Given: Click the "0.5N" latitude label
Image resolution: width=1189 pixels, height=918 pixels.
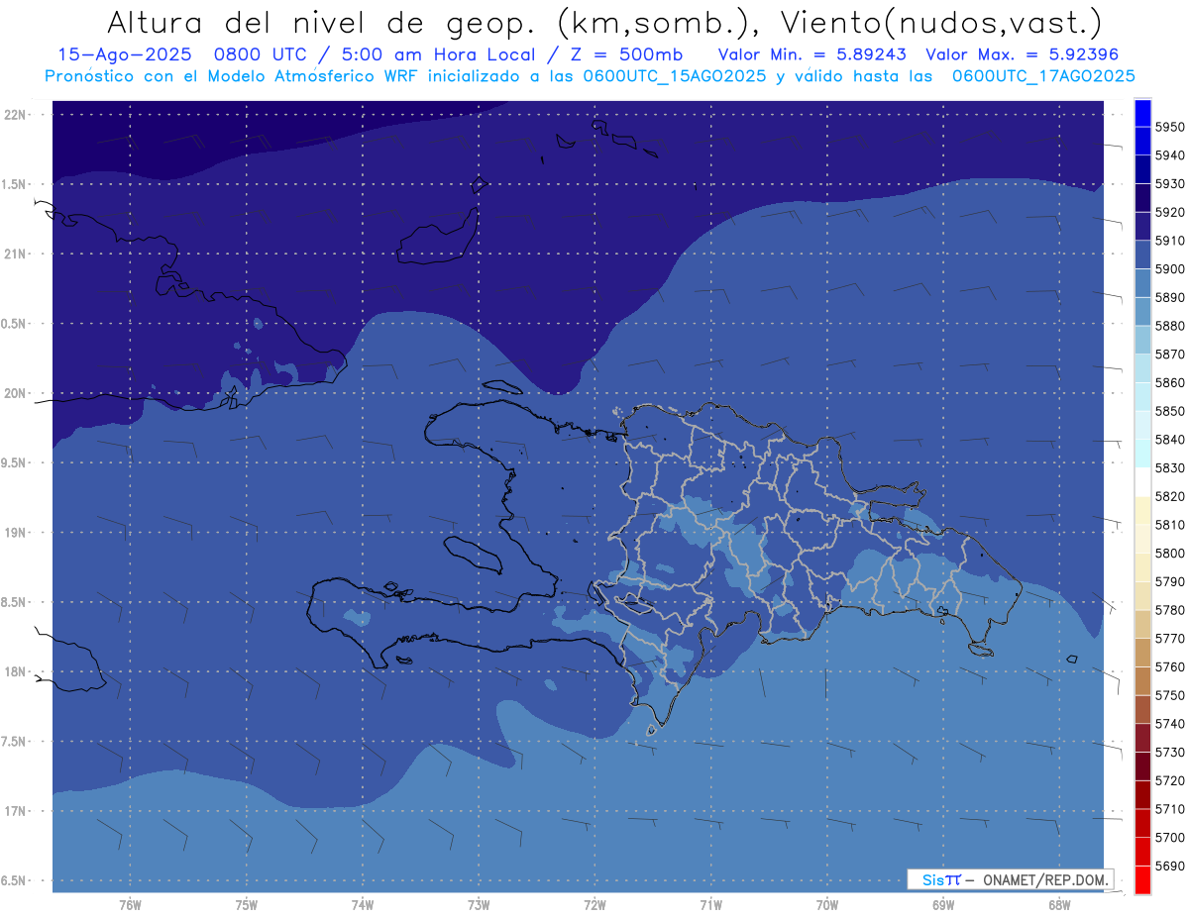Looking at the screenshot, I should coord(14,324).
